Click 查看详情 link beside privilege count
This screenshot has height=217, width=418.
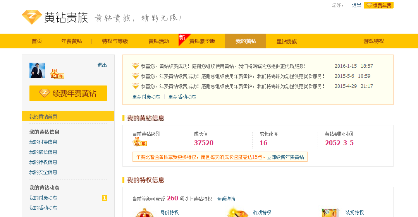pyautogui.click(x=226, y=199)
